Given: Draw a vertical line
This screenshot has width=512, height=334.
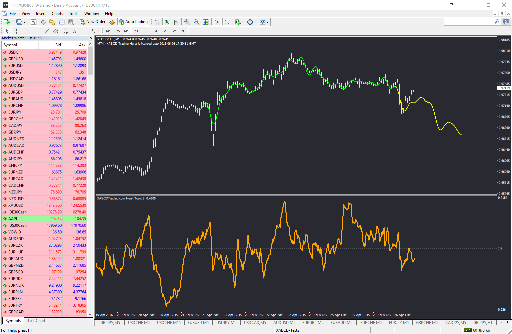Looking at the screenshot, I should coord(28,31).
